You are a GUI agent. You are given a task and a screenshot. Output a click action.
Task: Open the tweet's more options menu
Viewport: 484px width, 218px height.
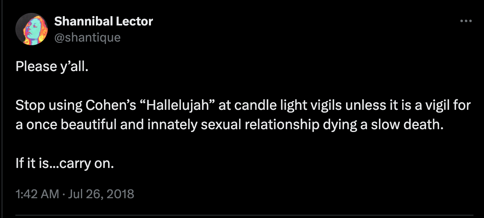466,21
